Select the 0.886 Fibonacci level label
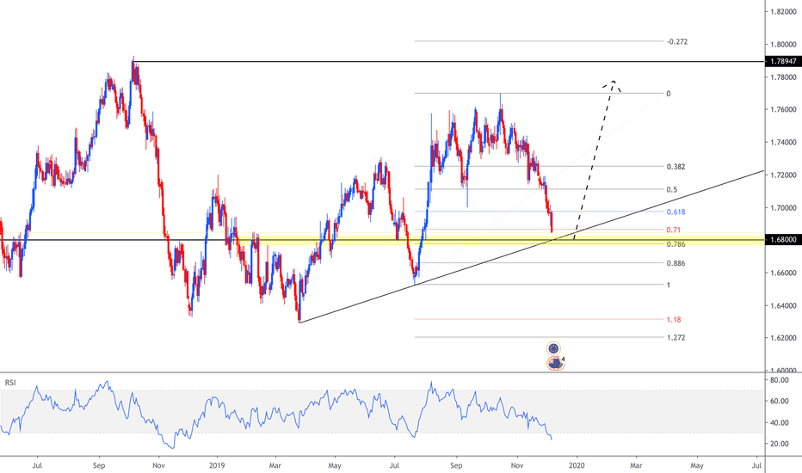 pyautogui.click(x=676, y=263)
